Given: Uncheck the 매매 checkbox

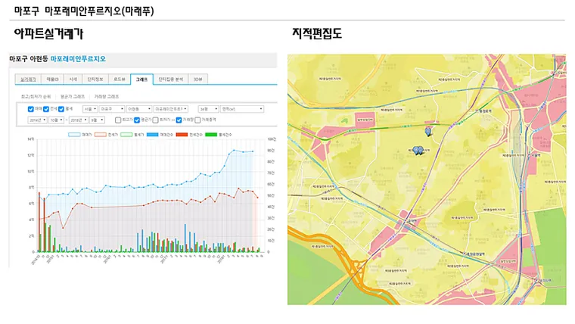Looking at the screenshot, I should (x=31, y=109).
